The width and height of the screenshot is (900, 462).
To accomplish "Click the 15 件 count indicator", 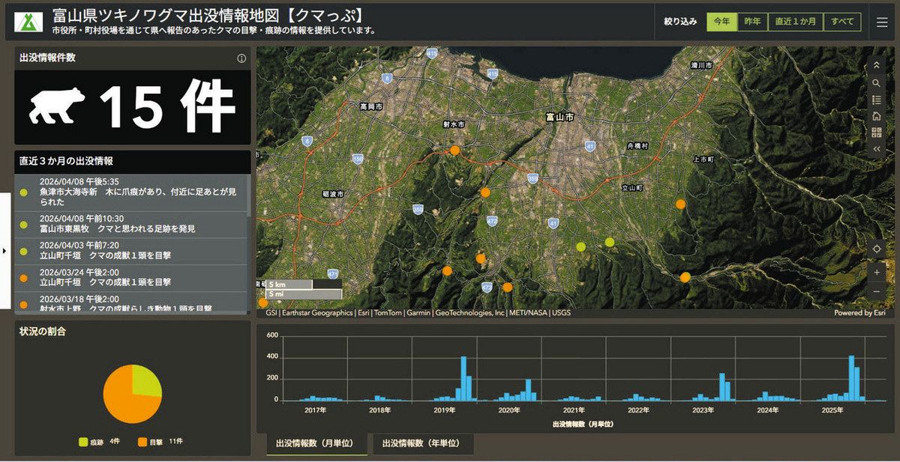I will click(168, 107).
